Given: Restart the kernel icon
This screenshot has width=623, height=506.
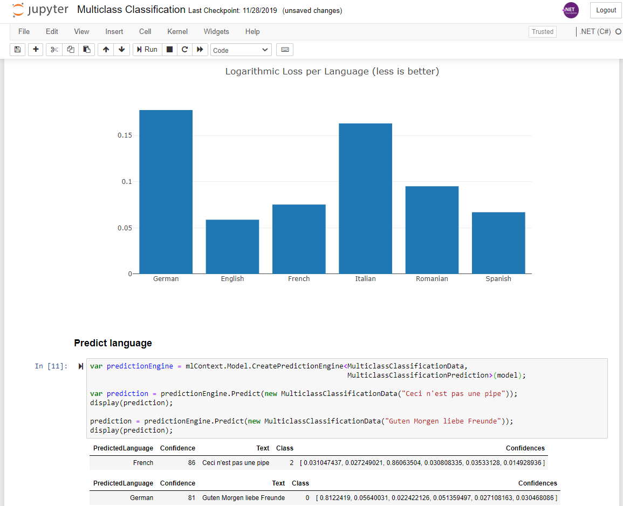Looking at the screenshot, I should pyautogui.click(x=185, y=50).
